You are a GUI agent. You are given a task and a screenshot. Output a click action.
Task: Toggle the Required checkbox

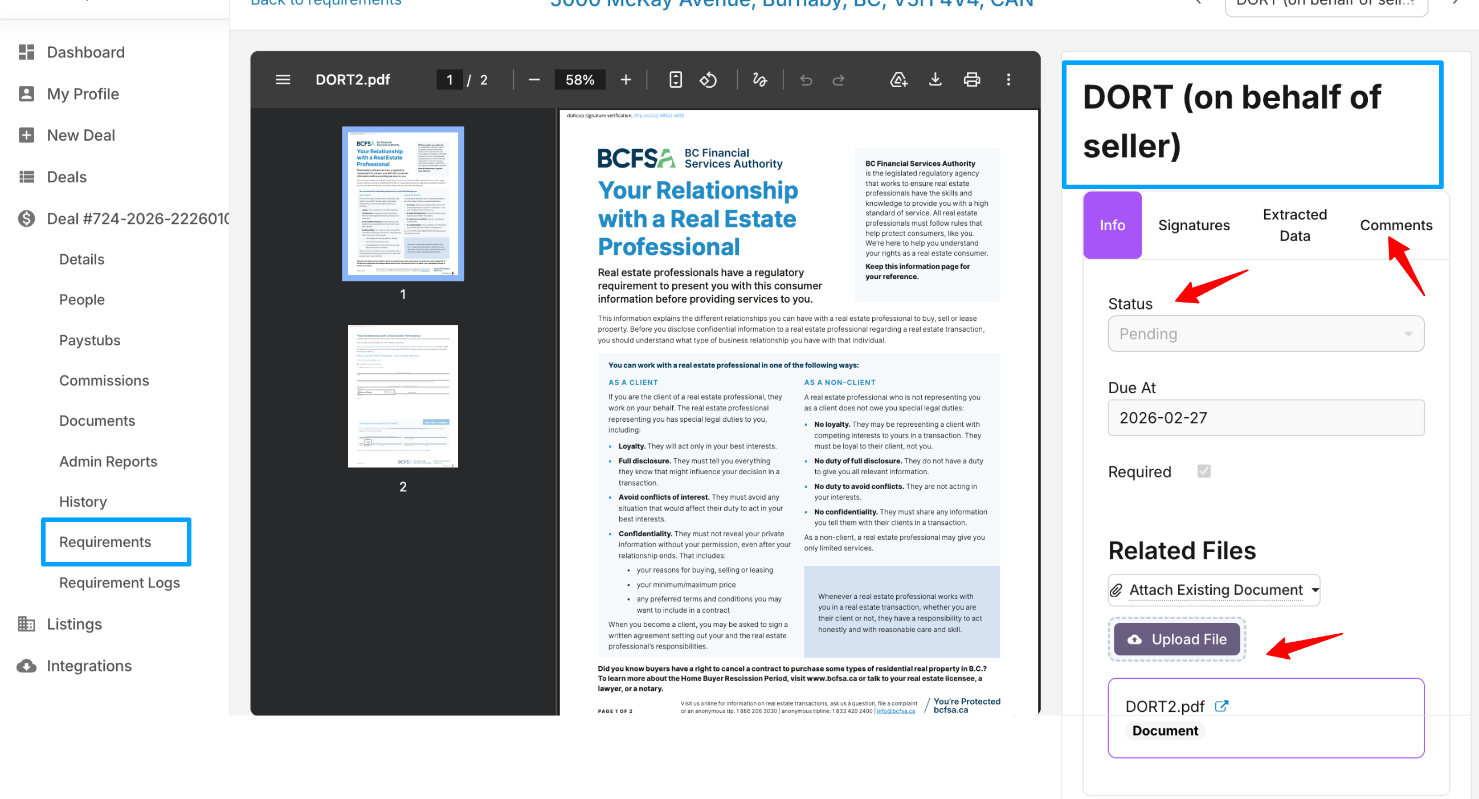click(1203, 471)
